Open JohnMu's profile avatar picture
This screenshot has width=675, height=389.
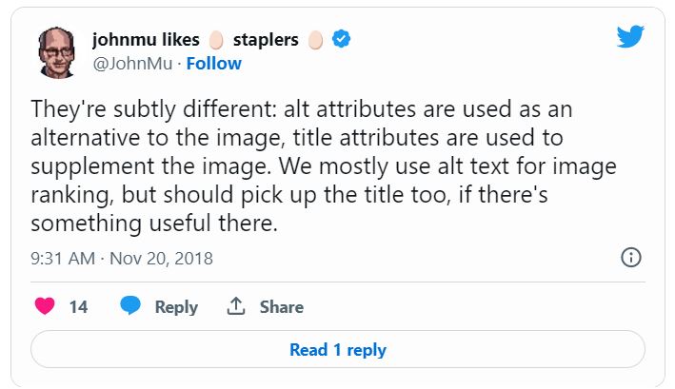tap(57, 52)
